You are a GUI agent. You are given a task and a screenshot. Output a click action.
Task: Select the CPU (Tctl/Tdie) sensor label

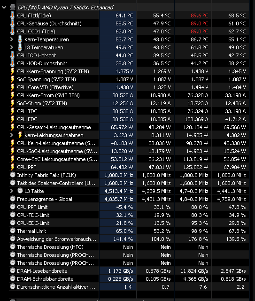[34, 15]
